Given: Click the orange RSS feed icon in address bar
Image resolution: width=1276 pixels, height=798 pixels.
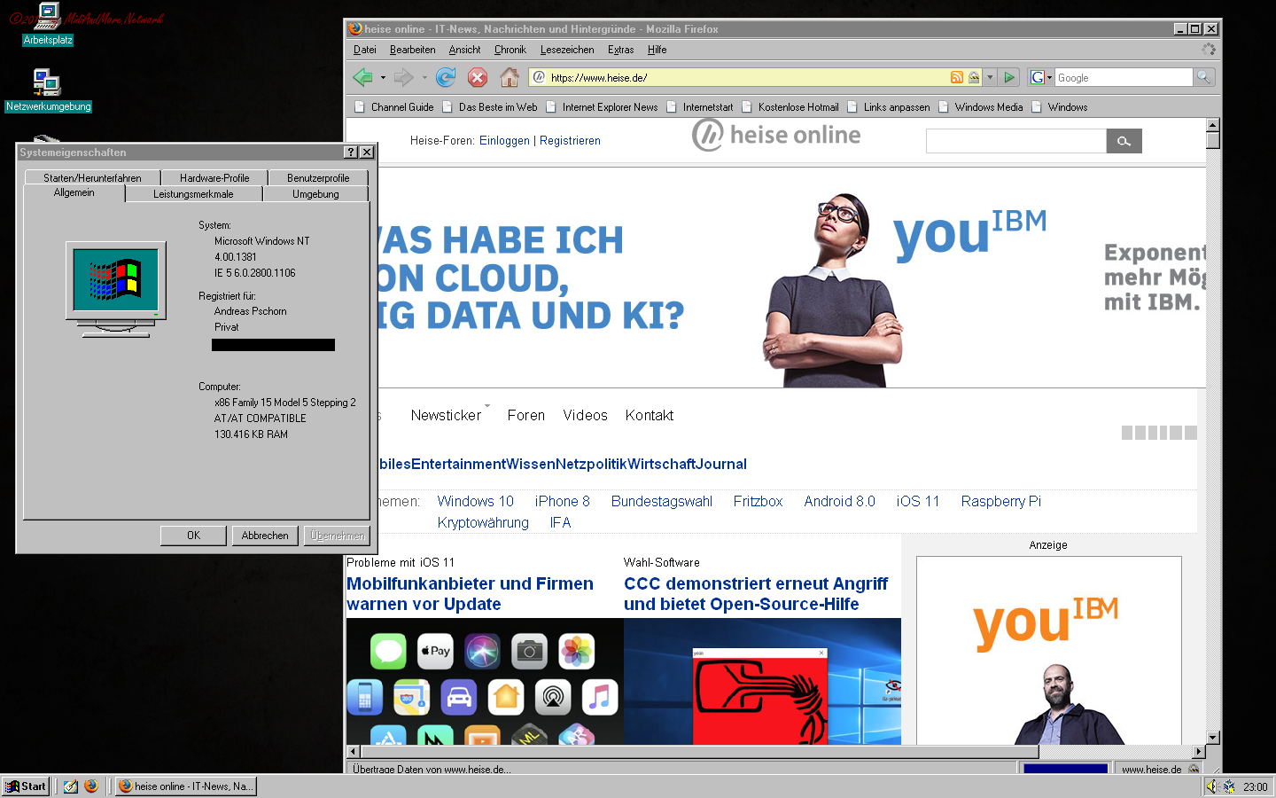Looking at the screenshot, I should 956,77.
